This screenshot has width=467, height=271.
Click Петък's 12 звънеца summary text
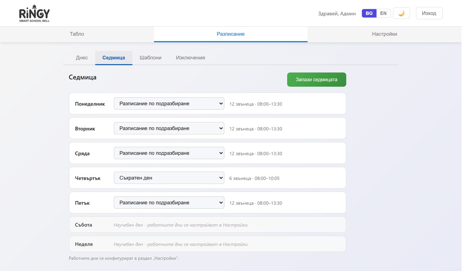coord(256,203)
